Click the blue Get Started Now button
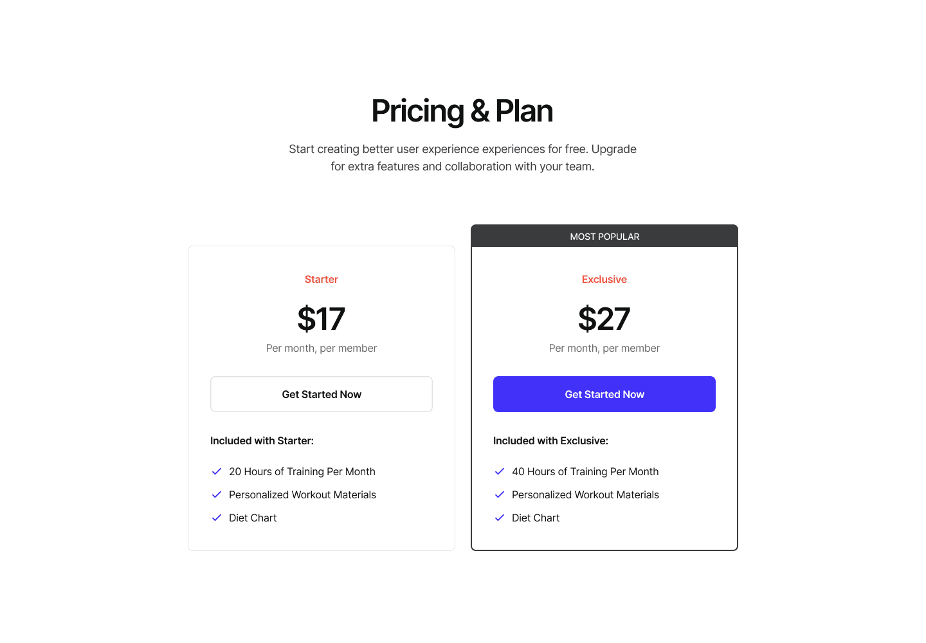 [604, 394]
